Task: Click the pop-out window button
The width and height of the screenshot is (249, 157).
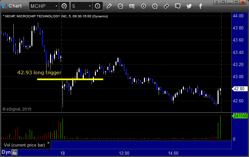Action: point(223,2)
